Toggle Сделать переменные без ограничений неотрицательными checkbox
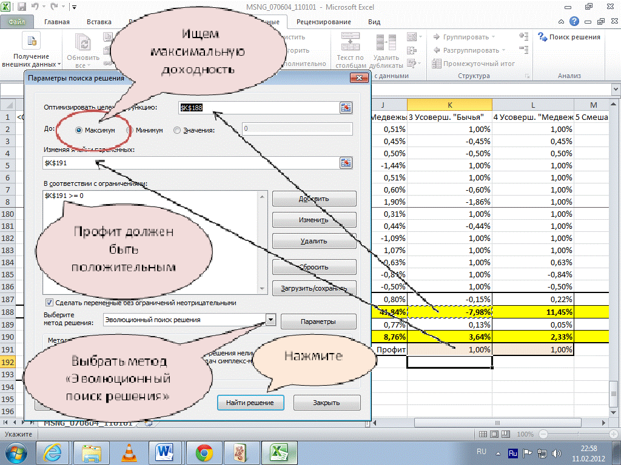621x465 pixels. pyautogui.click(x=50, y=303)
